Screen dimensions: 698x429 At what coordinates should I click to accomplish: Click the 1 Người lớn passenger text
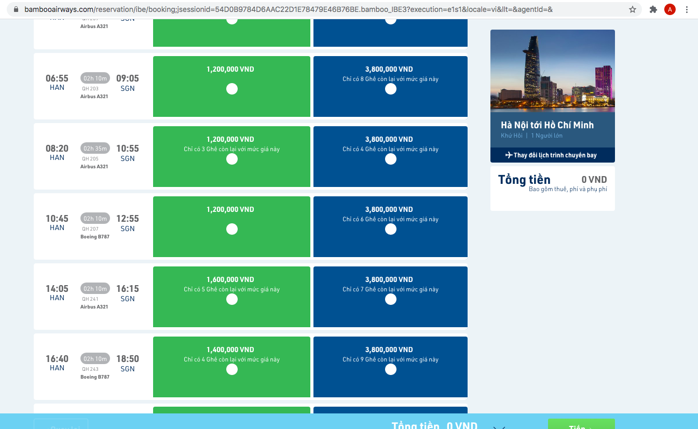tap(547, 136)
